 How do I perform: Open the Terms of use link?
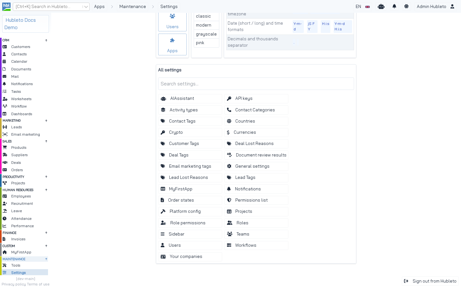pyautogui.click(x=38, y=284)
